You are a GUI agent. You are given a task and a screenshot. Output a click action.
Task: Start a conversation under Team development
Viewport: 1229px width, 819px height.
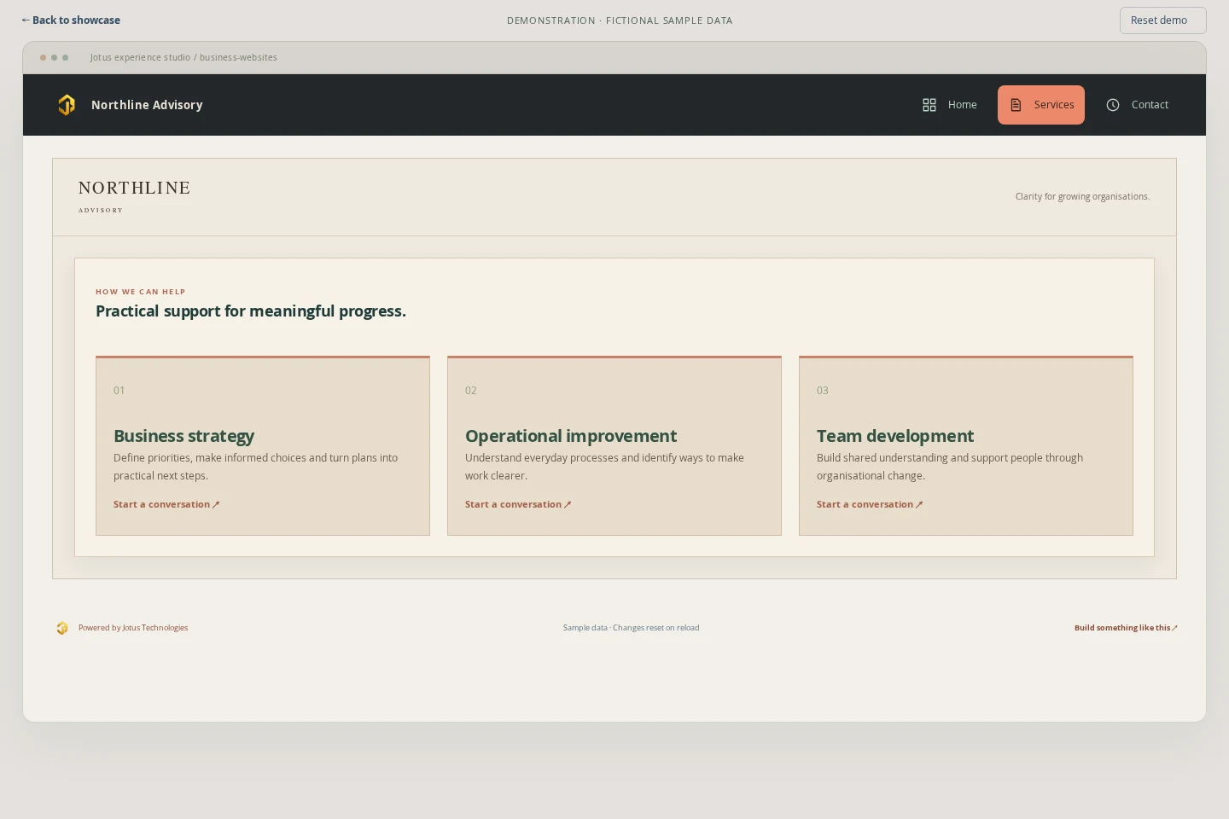tap(870, 504)
